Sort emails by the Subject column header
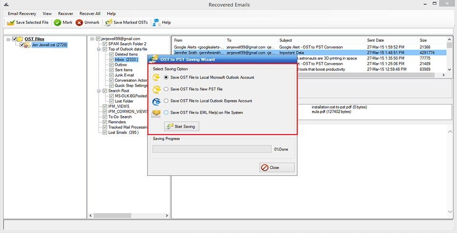The height and width of the screenshot is (233, 457). tap(321, 40)
